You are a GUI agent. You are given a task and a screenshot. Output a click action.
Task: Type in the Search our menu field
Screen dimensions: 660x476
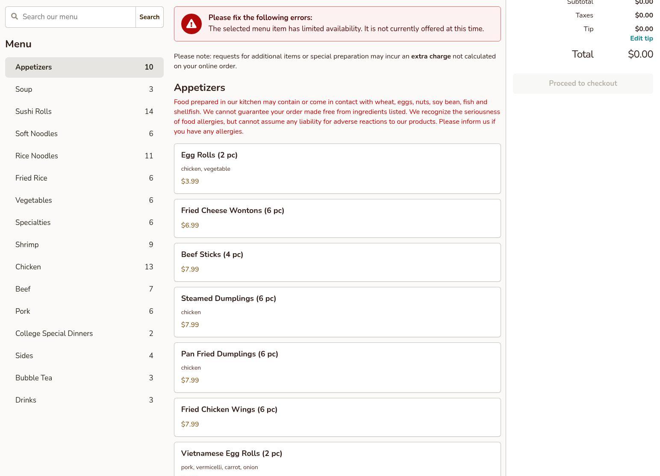tap(77, 17)
